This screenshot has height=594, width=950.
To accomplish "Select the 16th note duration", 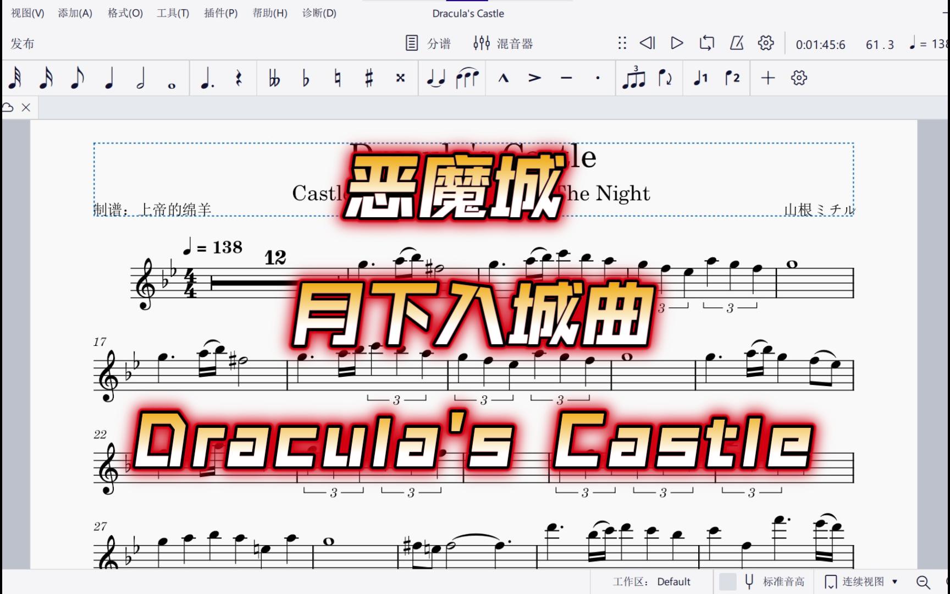I will 46,78.
